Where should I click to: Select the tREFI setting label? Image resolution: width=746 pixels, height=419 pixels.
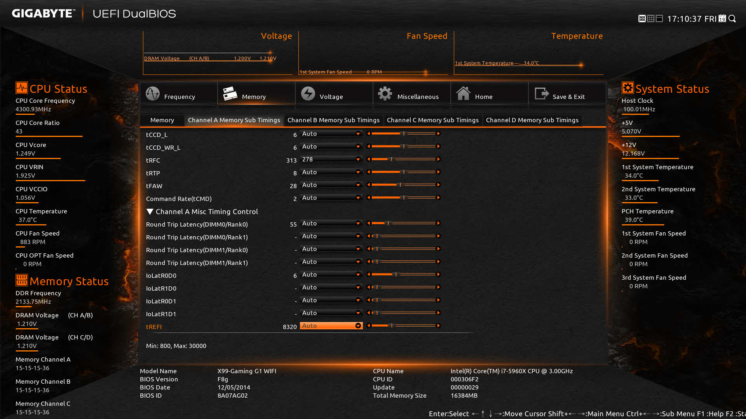click(154, 327)
